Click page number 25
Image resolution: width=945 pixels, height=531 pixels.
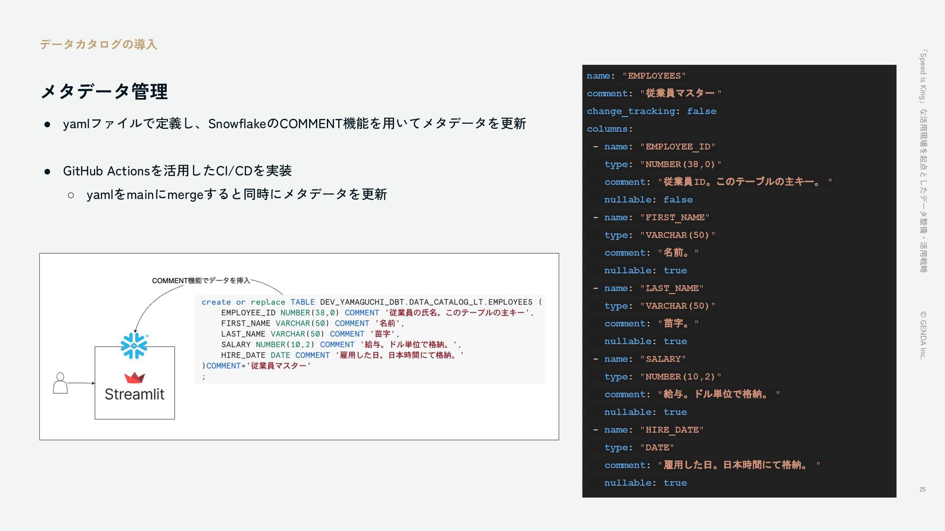tap(922, 489)
